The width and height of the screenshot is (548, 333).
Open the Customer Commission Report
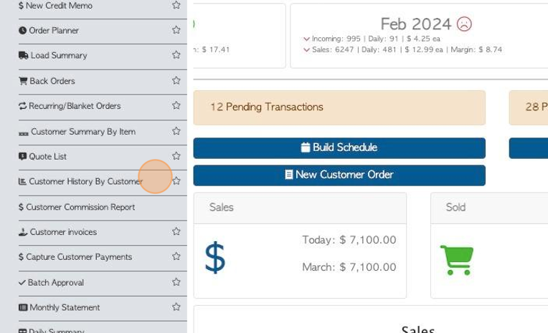coord(80,207)
